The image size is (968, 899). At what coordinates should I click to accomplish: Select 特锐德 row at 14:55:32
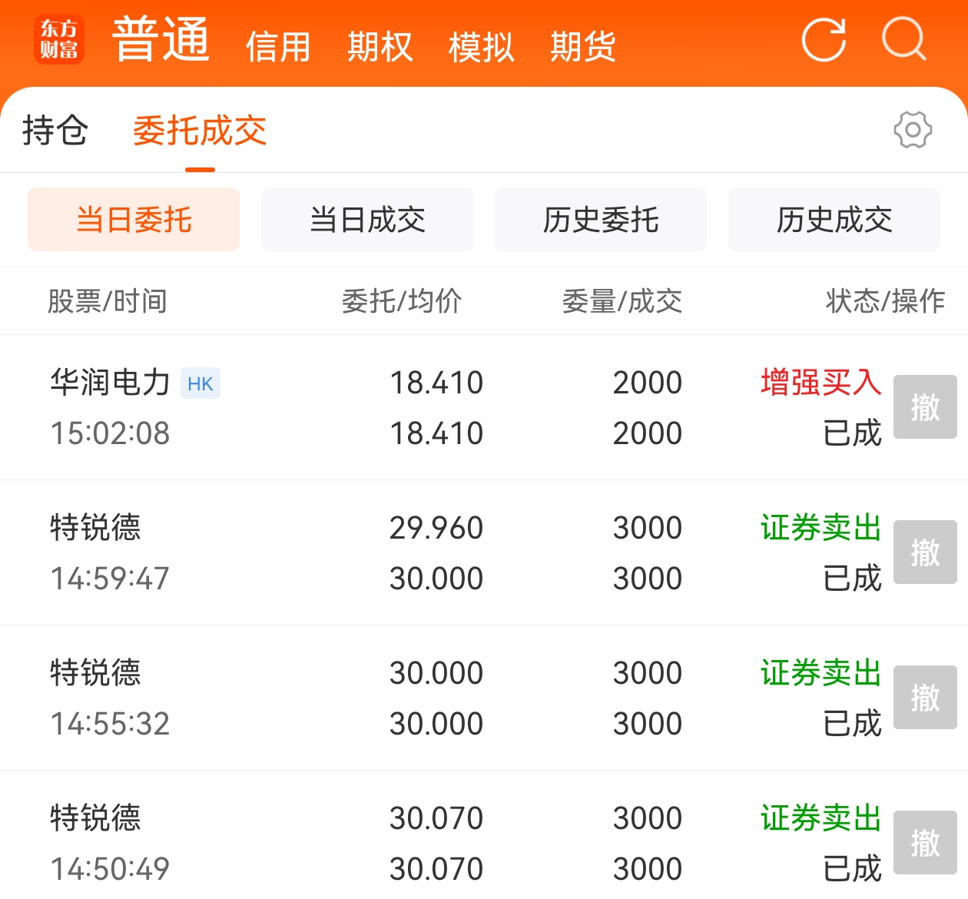point(484,698)
